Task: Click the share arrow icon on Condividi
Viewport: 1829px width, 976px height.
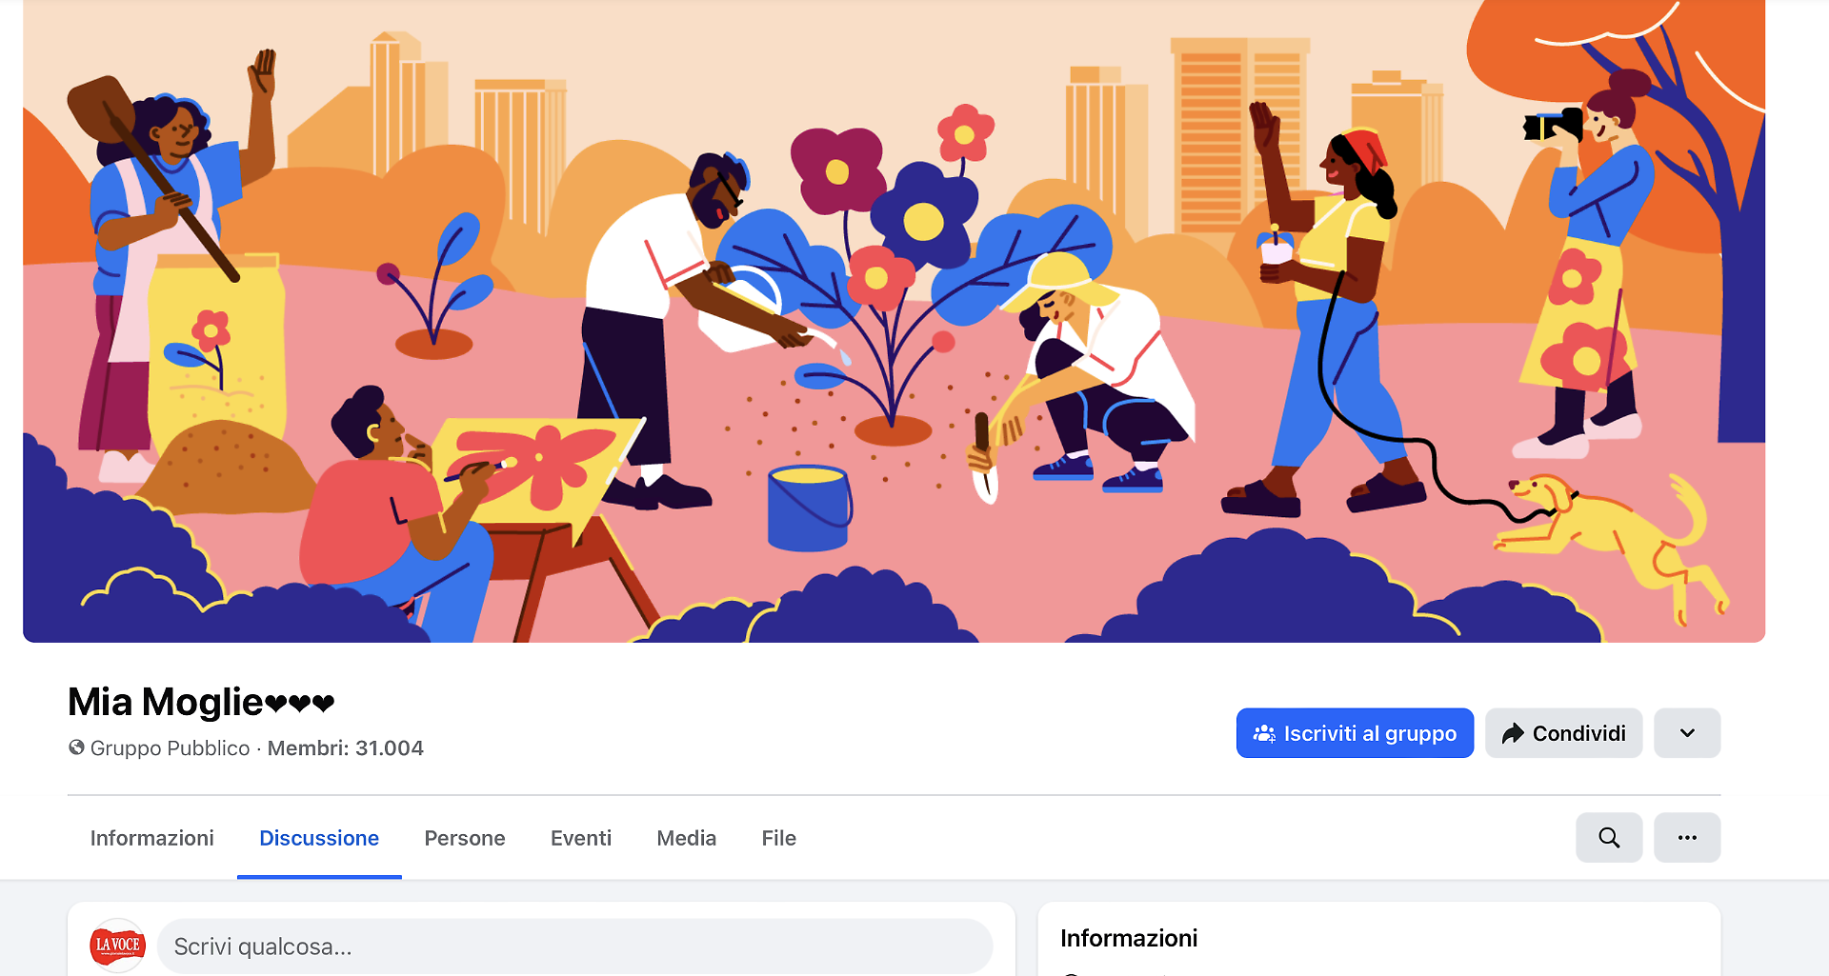Action: (1513, 733)
